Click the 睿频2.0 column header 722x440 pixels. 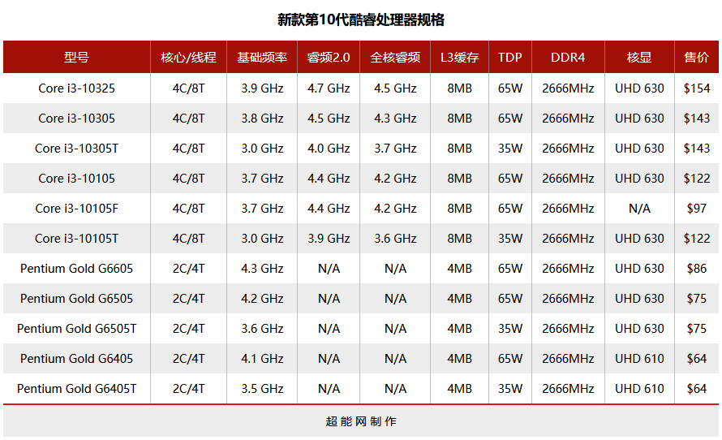(329, 57)
